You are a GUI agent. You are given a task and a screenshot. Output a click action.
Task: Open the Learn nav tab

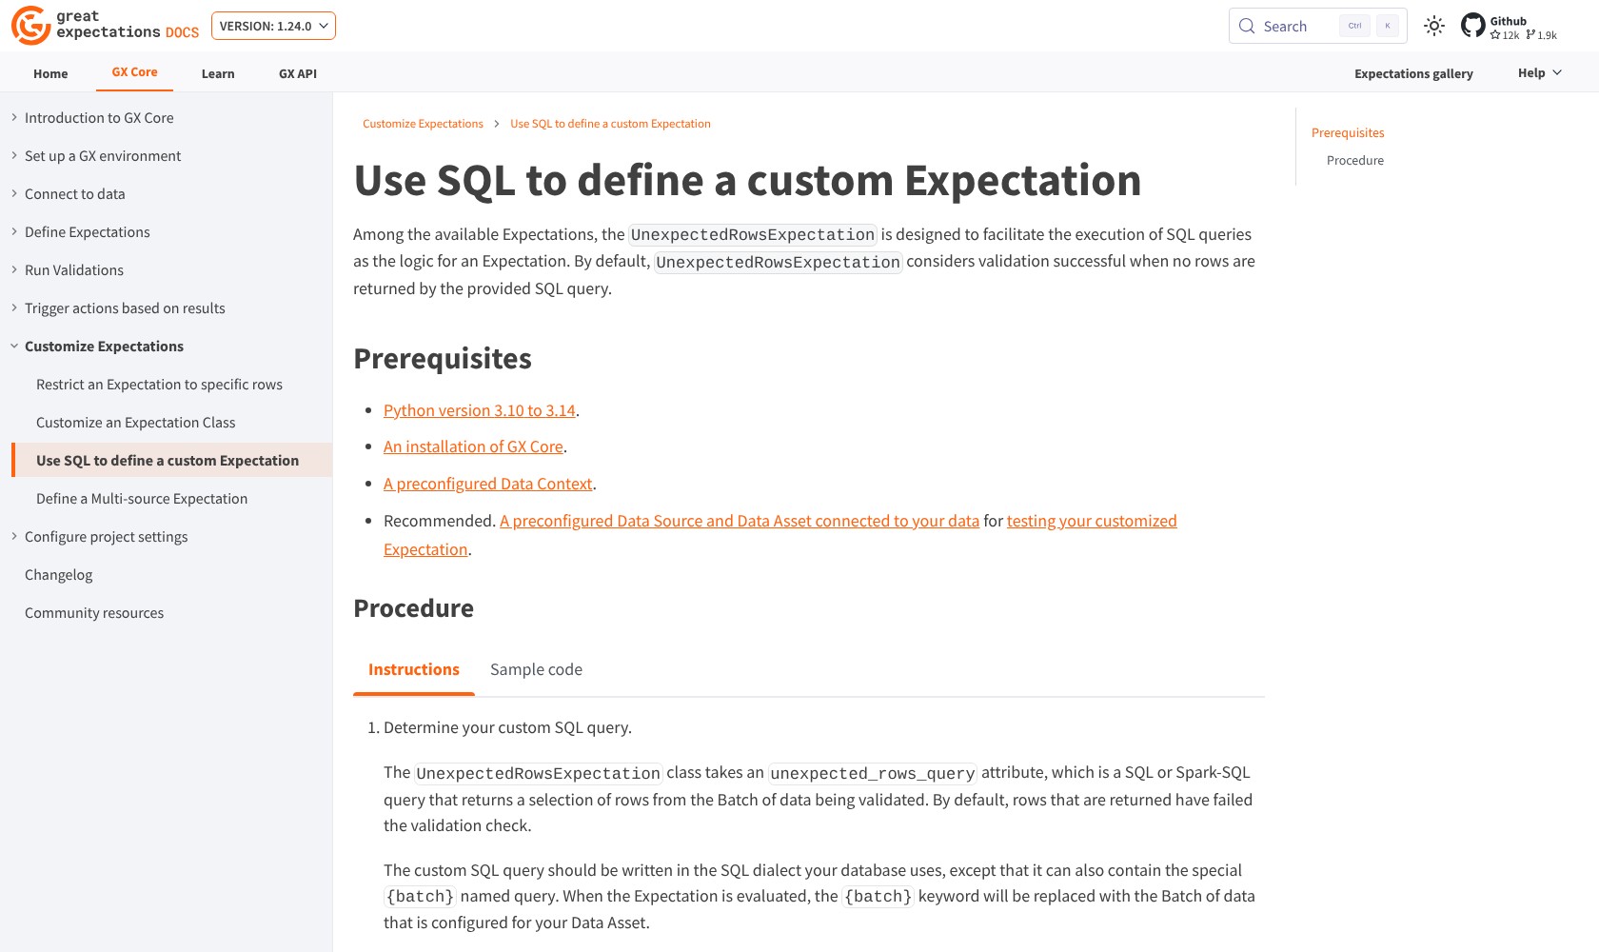point(218,73)
